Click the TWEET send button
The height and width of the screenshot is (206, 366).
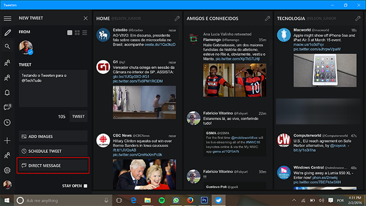[x=78, y=116]
